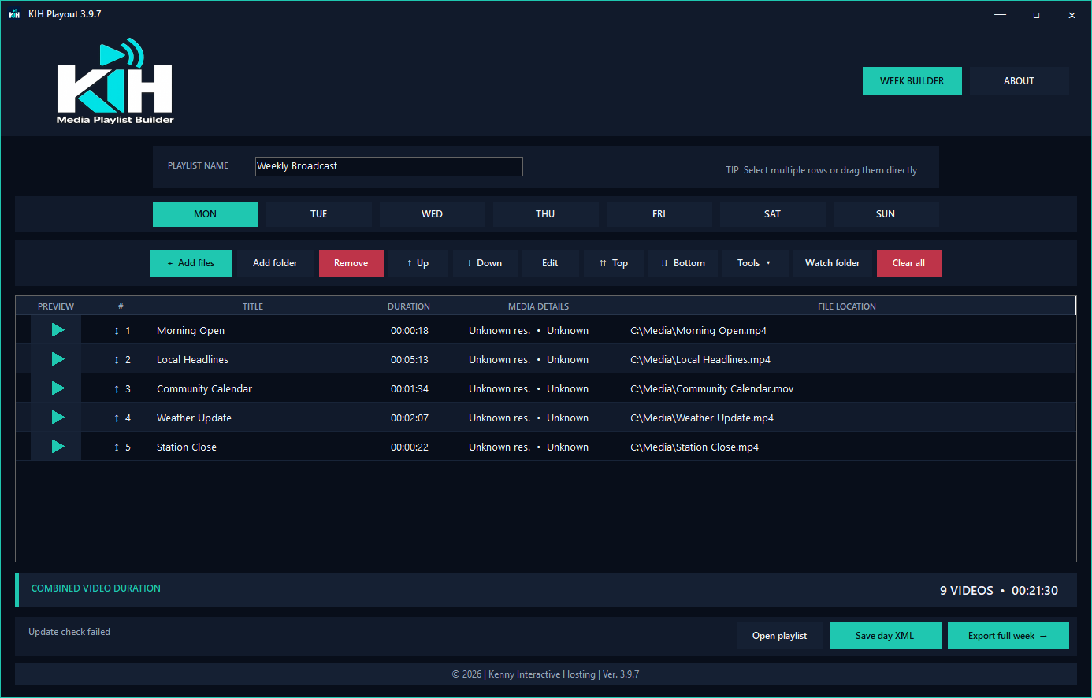
Task: Click the reorder handle for Local Headlines
Action: coord(117,360)
